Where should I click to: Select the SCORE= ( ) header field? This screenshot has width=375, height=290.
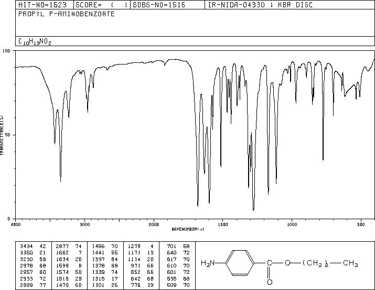tap(102, 5)
